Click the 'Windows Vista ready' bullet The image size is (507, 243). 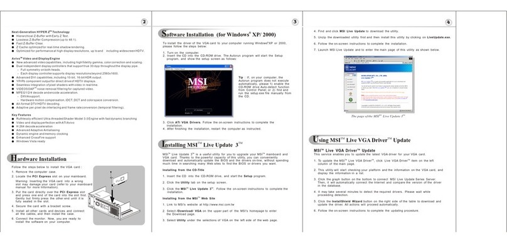click(31, 142)
